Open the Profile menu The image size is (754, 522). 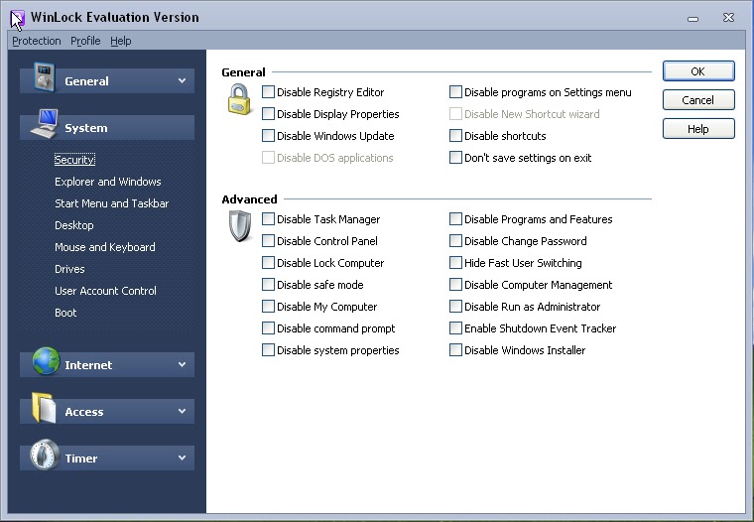85,41
